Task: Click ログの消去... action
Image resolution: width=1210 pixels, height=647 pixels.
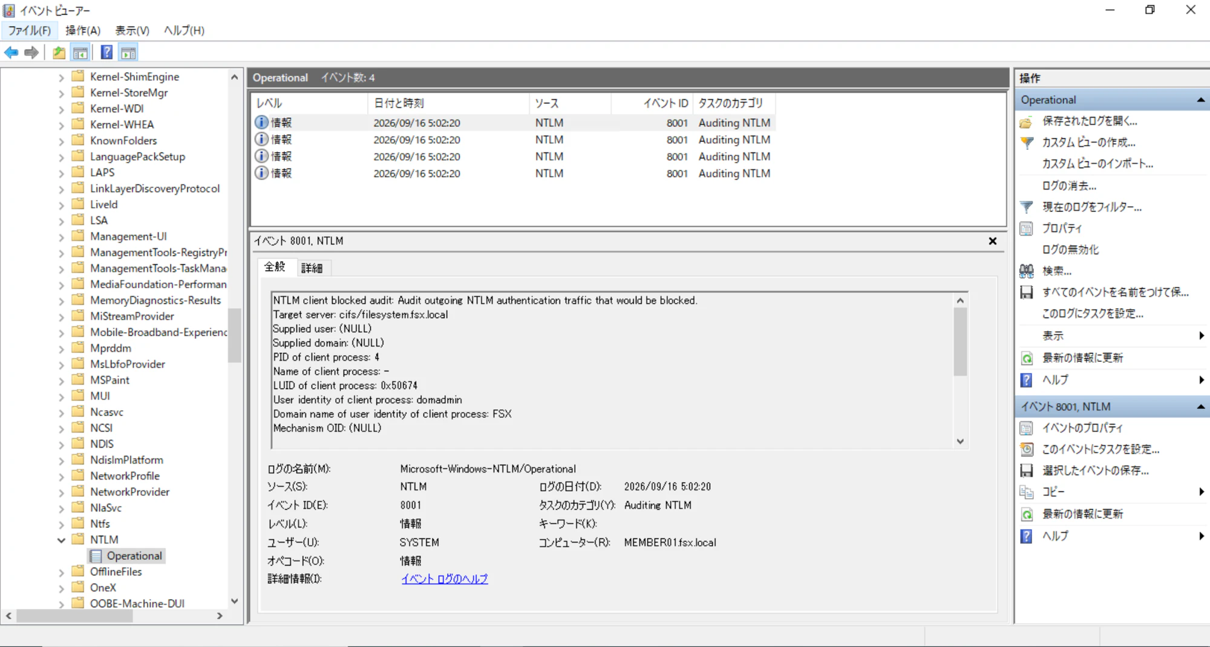Action: tap(1069, 185)
